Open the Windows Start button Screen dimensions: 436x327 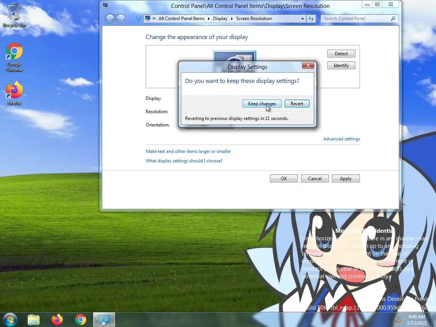(10, 319)
